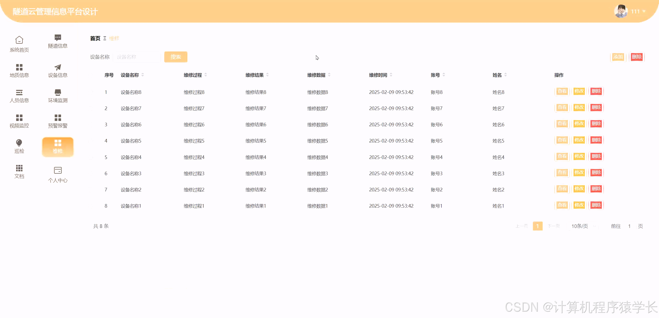
Task: Click the 前往 page number input box
Action: click(629, 226)
